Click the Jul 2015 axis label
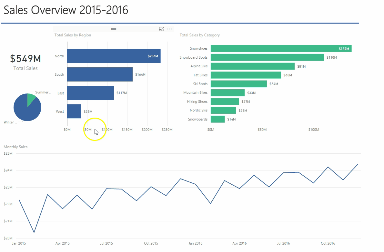The width and height of the screenshot is (384, 252). 106,243
